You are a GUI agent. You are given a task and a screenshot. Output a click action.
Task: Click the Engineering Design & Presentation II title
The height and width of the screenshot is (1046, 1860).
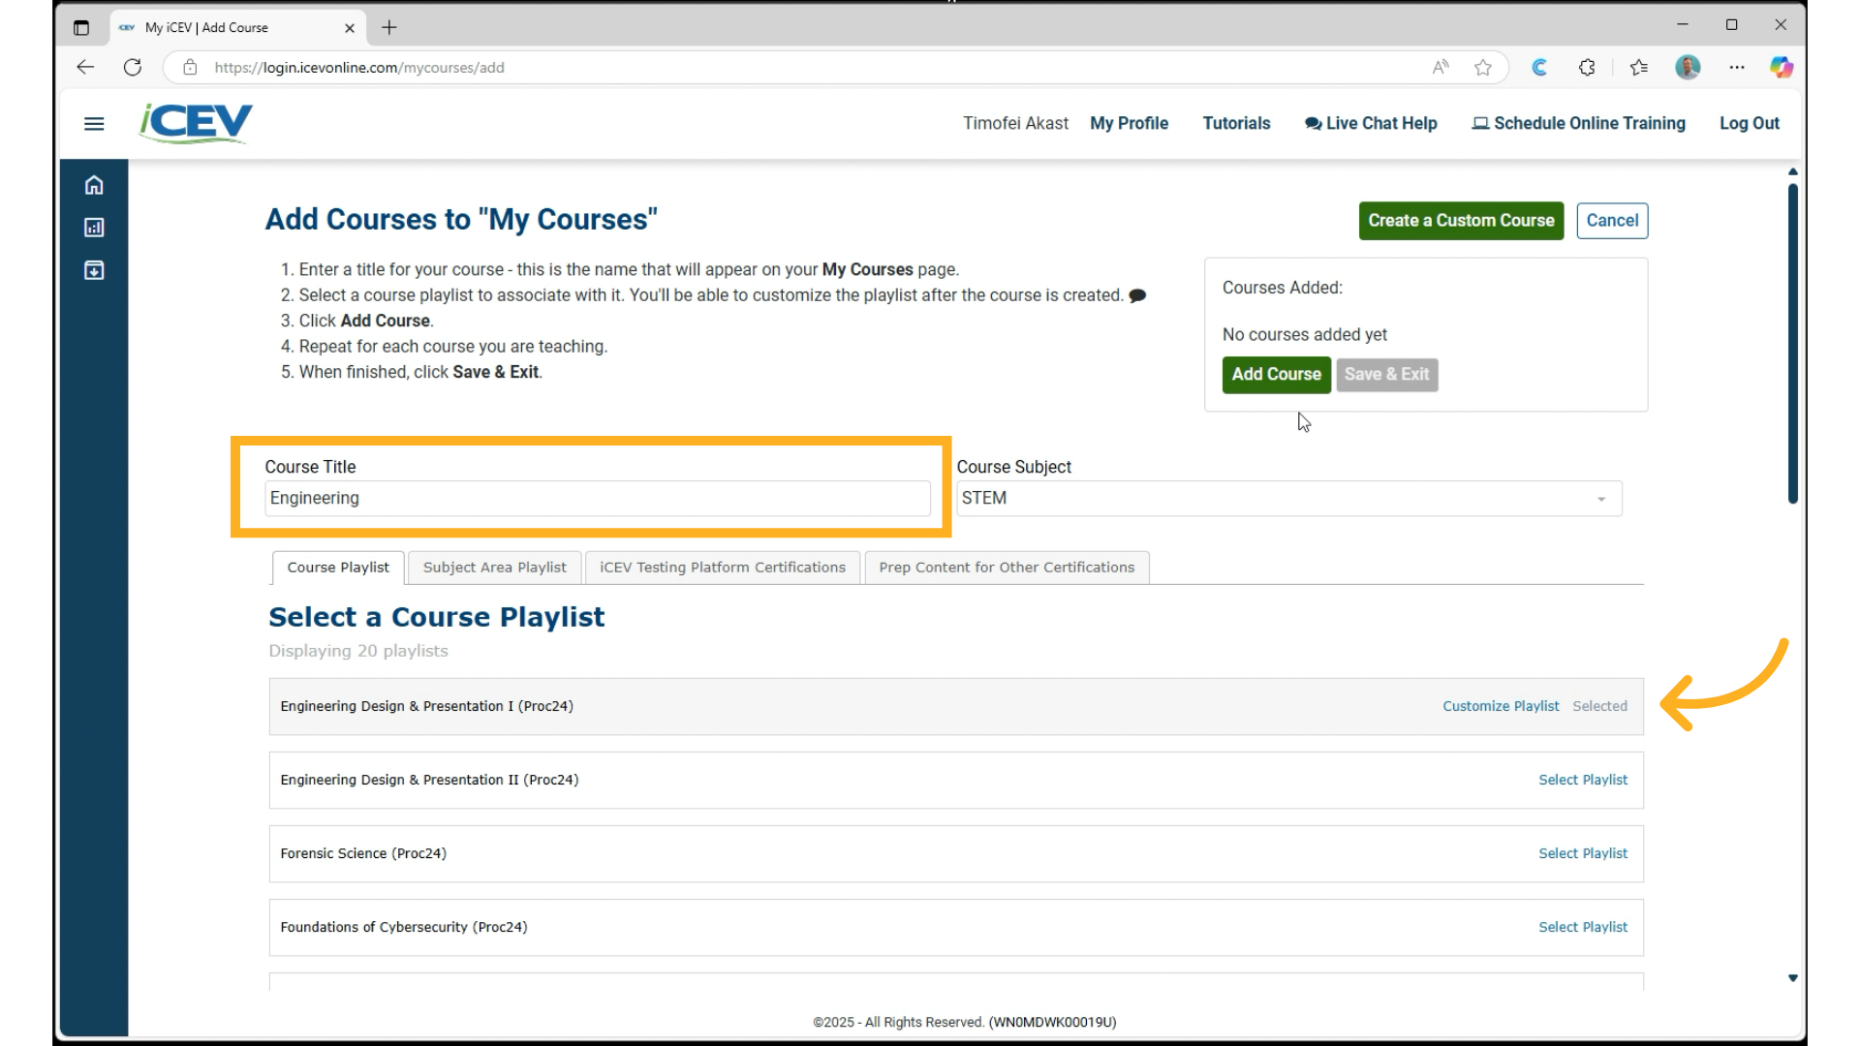pos(429,780)
